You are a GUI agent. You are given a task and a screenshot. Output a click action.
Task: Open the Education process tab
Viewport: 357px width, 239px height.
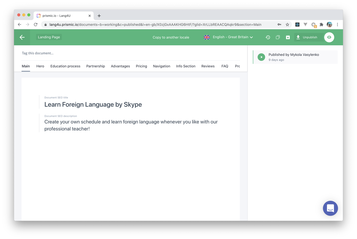click(x=65, y=66)
